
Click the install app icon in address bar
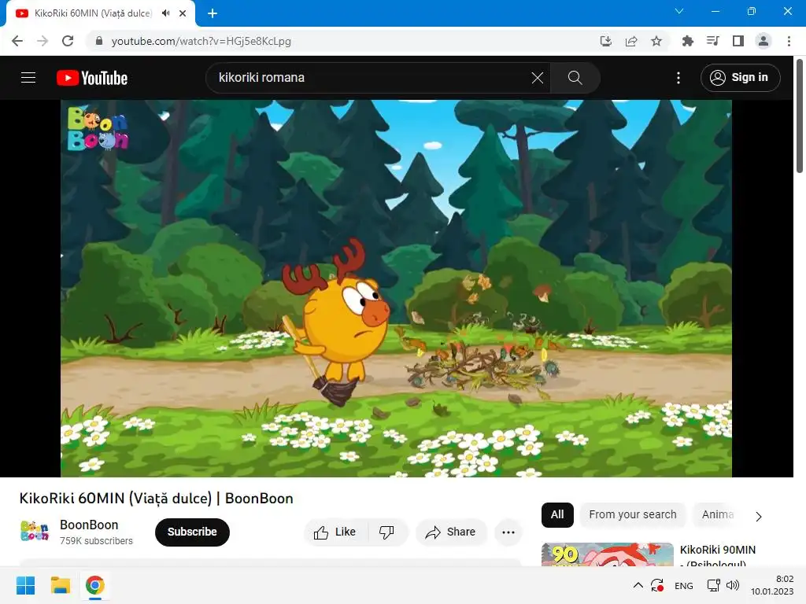click(606, 41)
